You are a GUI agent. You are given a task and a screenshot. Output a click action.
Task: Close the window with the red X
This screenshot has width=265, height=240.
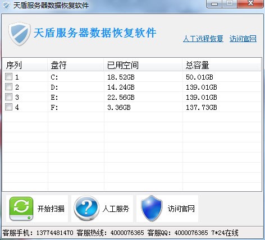[250, 3]
